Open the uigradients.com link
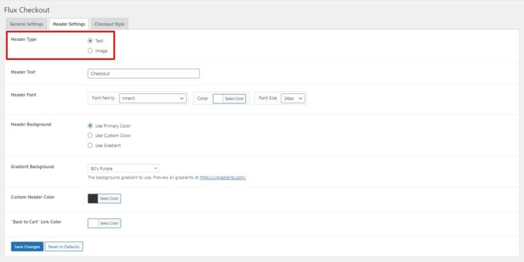 [223, 178]
